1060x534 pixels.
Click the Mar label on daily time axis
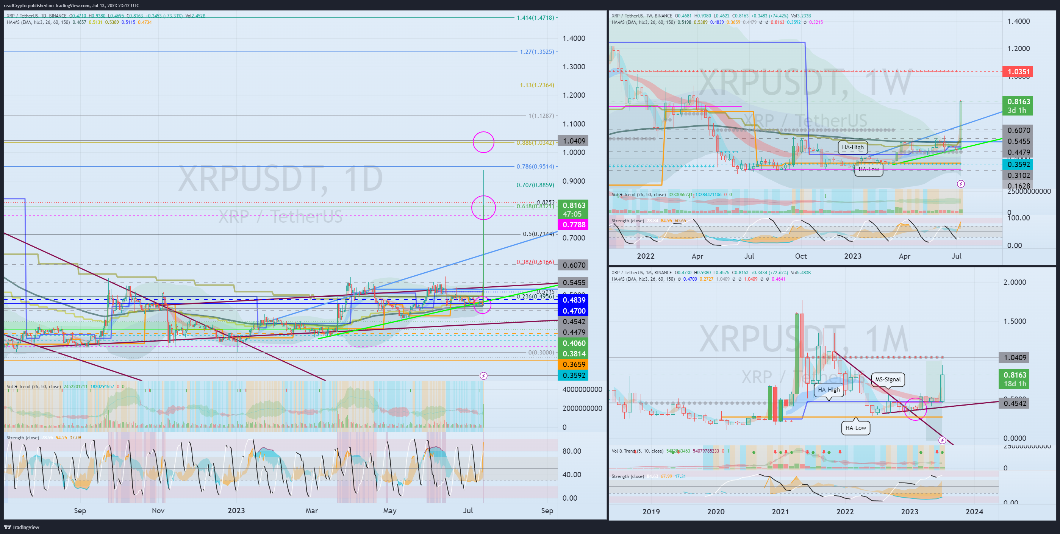[311, 511]
